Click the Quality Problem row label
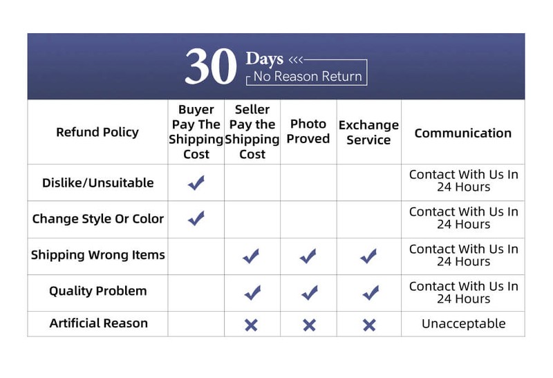Image resolution: width=553 pixels, height=378 pixels. [x=97, y=291]
